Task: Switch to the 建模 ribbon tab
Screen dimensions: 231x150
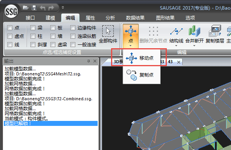Action: click(x=50, y=18)
